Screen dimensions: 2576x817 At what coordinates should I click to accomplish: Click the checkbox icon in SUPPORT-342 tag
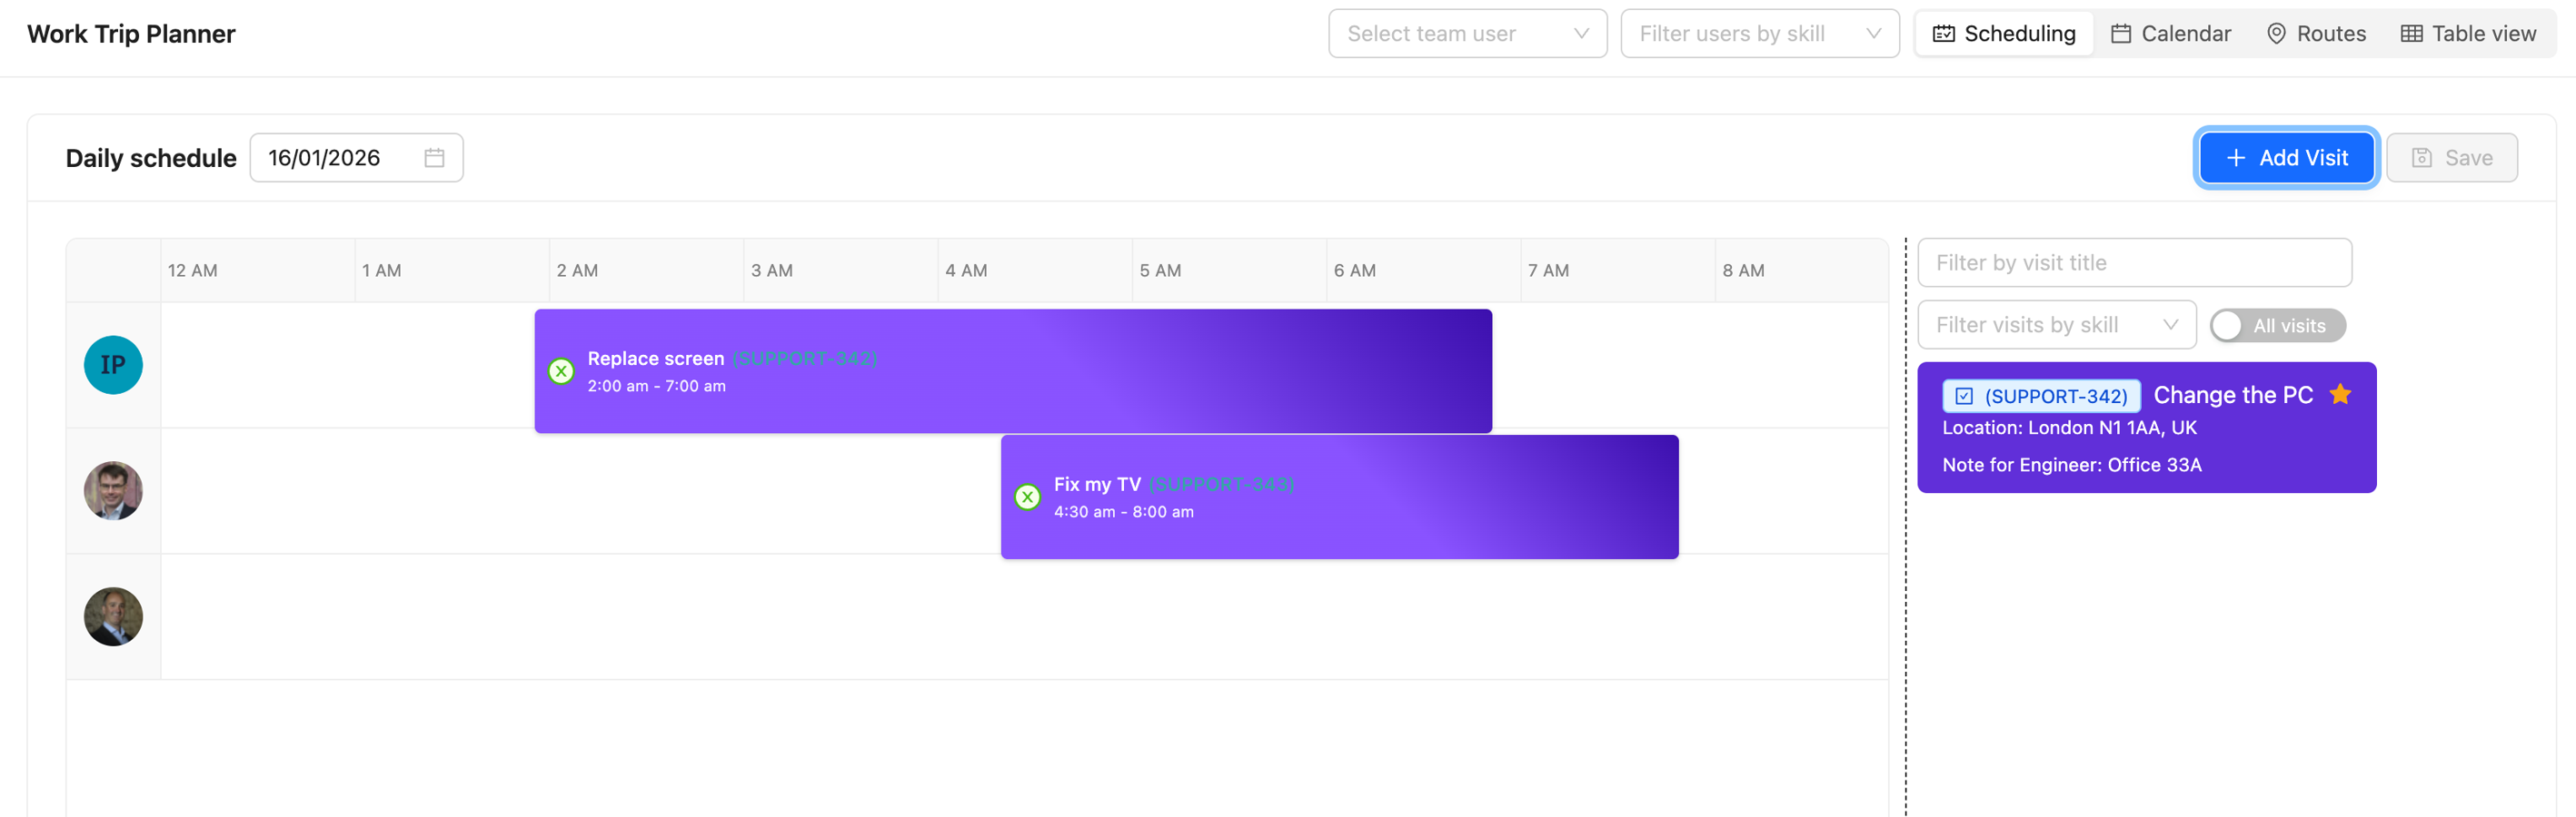(1964, 397)
